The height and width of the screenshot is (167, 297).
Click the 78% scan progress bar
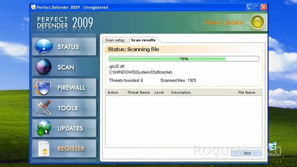pyautogui.click(x=184, y=59)
